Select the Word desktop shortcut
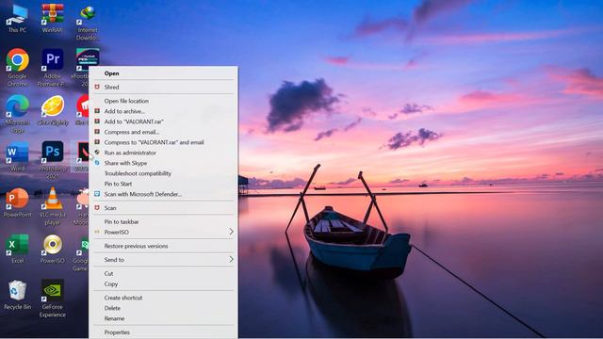Viewport: 603px width, 339px height. pos(17,157)
